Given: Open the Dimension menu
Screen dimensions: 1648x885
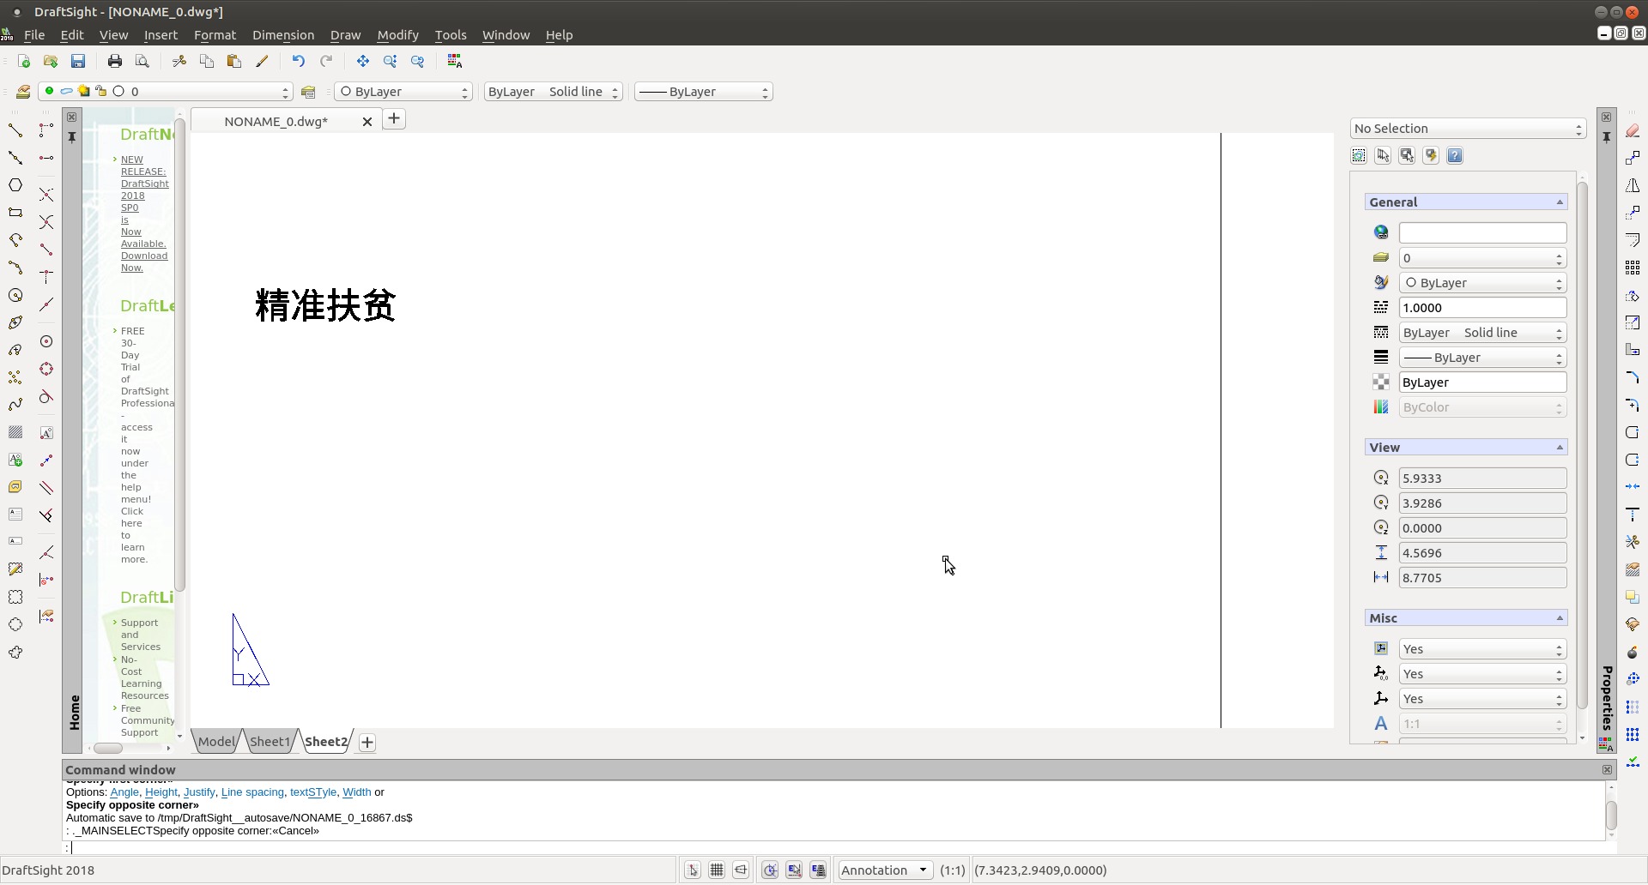Looking at the screenshot, I should click(283, 35).
